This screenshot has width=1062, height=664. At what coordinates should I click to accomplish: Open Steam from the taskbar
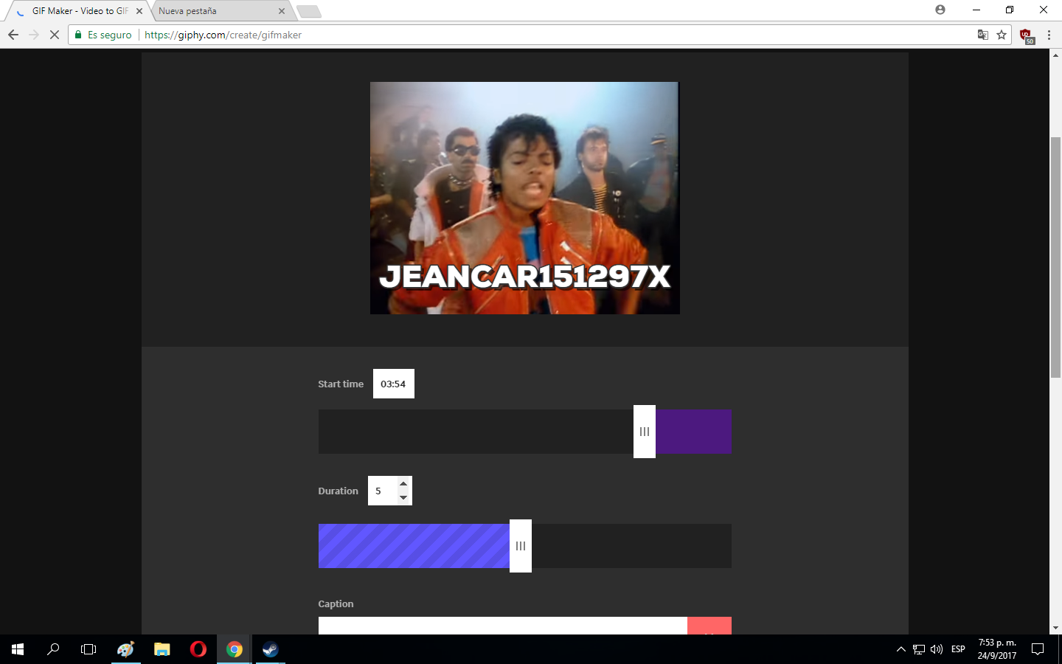pyautogui.click(x=271, y=649)
